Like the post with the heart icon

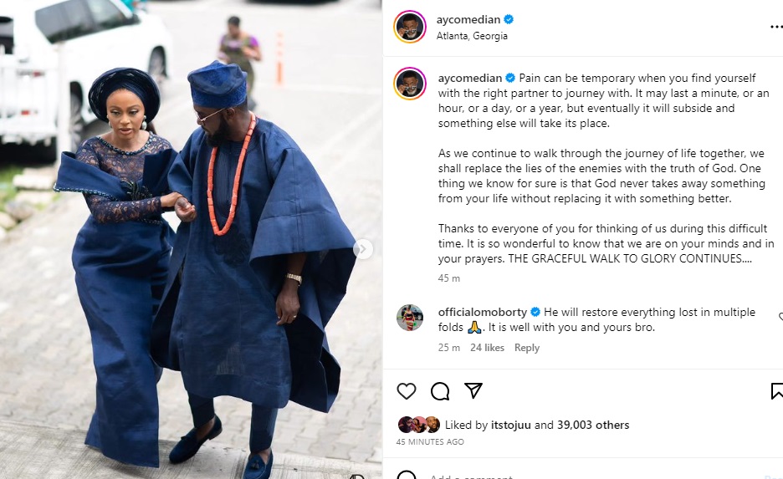click(x=407, y=391)
